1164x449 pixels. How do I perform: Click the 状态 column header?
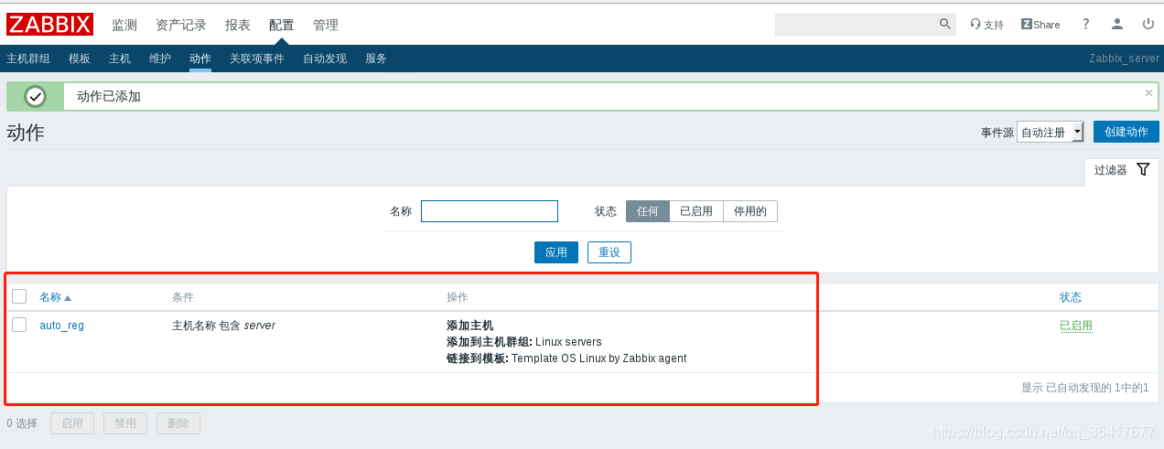(1071, 297)
